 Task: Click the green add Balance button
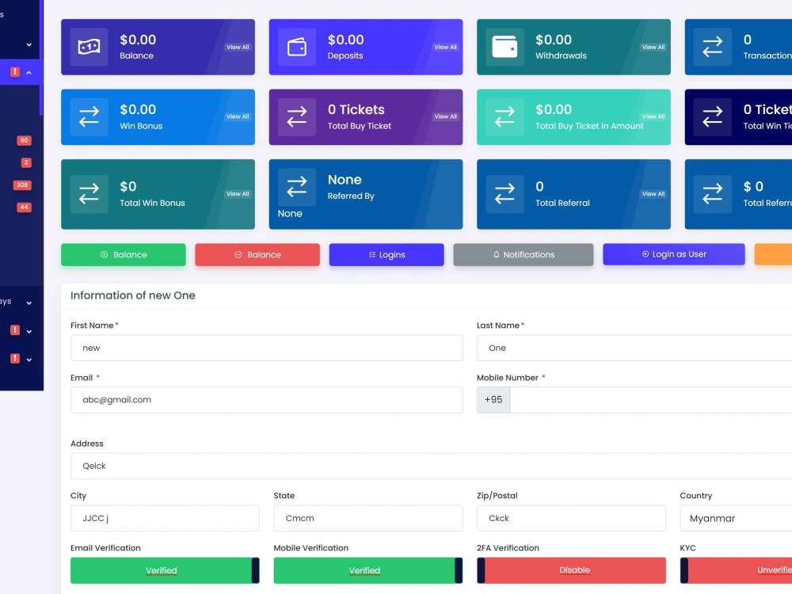(124, 254)
